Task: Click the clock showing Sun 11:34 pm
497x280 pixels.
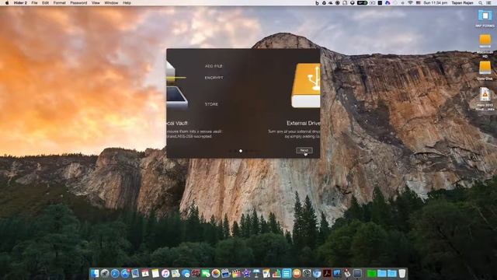Action: pos(435,2)
